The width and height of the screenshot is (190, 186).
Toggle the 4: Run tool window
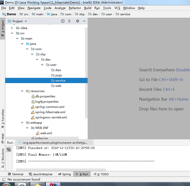tap(82, 174)
